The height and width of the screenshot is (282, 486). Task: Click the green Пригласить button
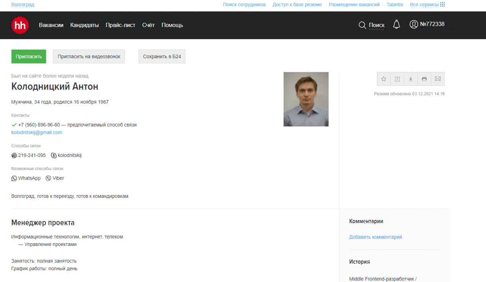tap(29, 57)
